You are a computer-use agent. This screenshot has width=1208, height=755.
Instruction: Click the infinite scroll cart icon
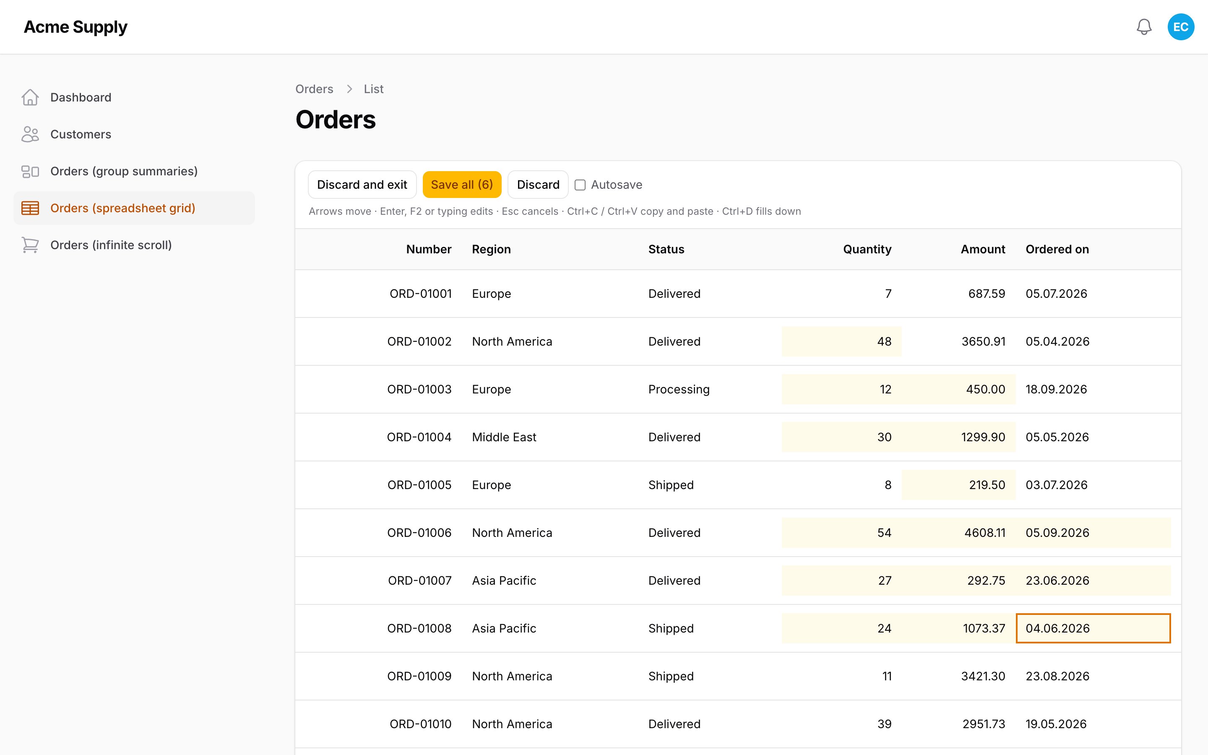click(30, 245)
